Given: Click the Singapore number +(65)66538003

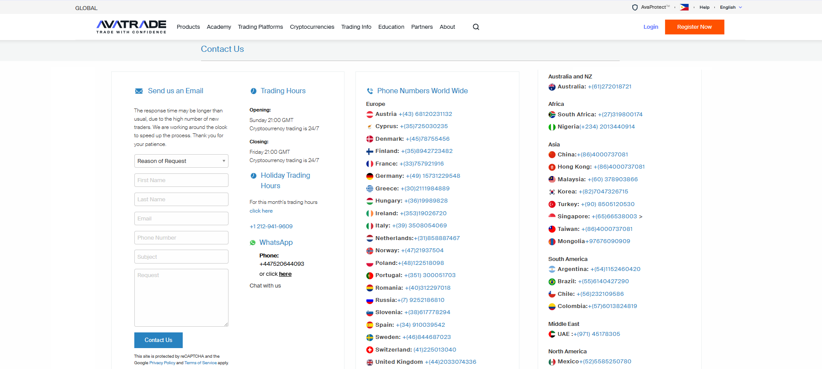Looking at the screenshot, I should (x=614, y=217).
